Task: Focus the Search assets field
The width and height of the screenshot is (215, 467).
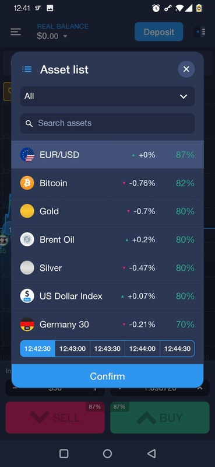Action: pos(107,123)
